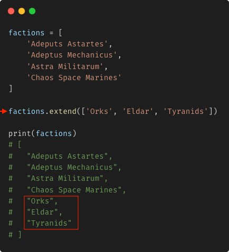Click the commented "Astra Militarum" output line
229x252 pixels.
[x=65, y=179]
